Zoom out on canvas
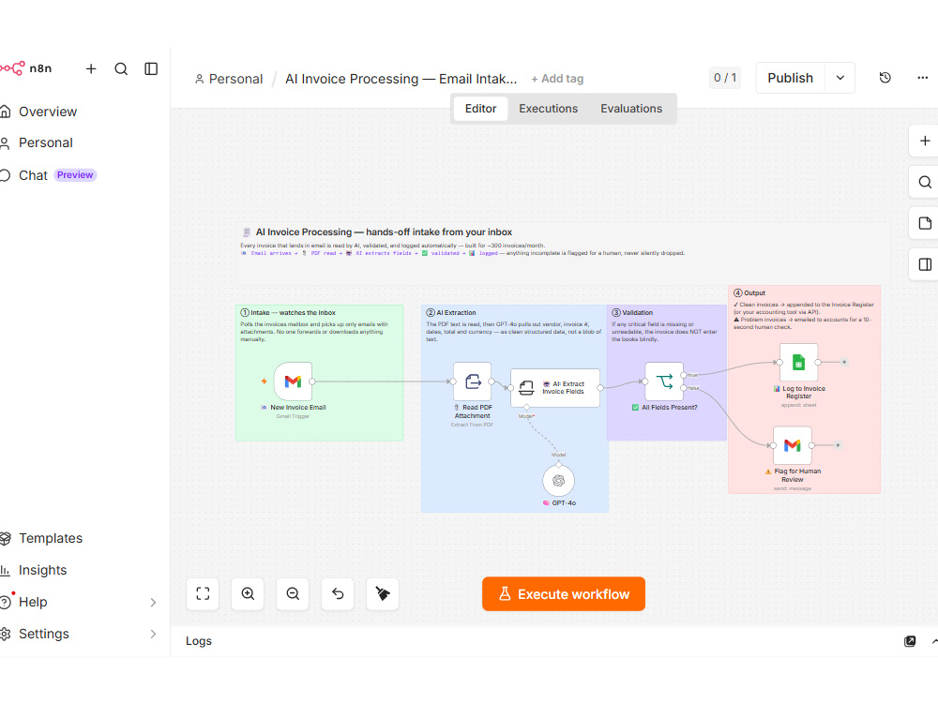 (x=293, y=593)
